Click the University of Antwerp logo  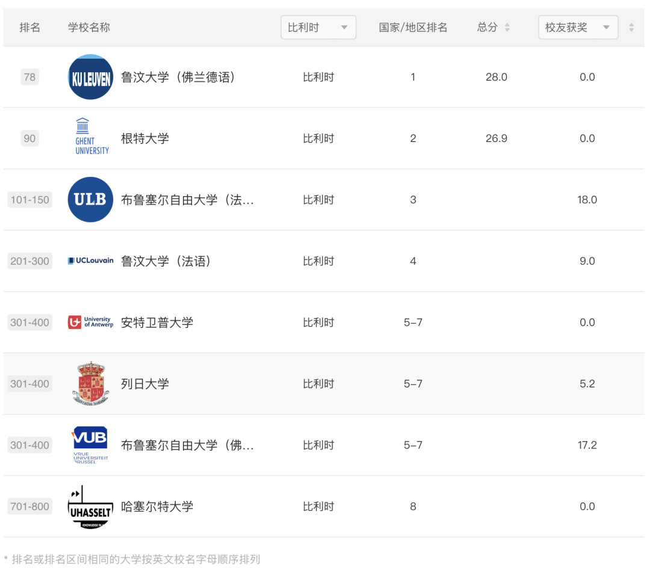point(90,322)
